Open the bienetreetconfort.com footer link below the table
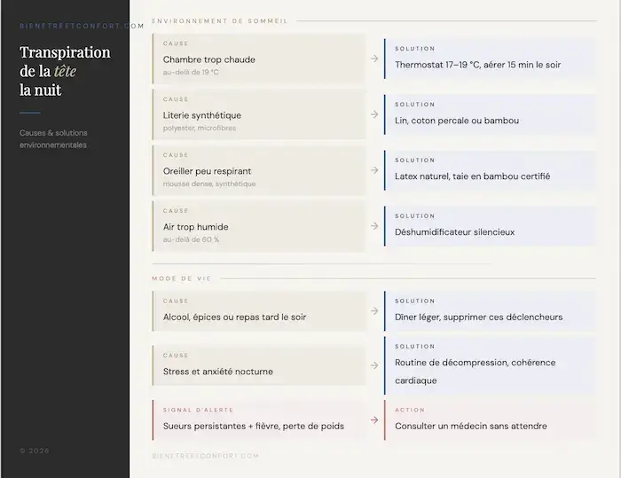The width and height of the screenshot is (621, 478). 206,456
